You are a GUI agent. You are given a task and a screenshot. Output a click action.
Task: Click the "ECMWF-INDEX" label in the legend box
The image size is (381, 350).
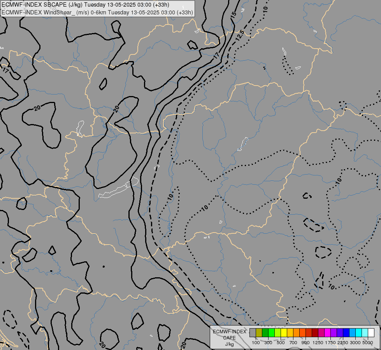click(229, 332)
